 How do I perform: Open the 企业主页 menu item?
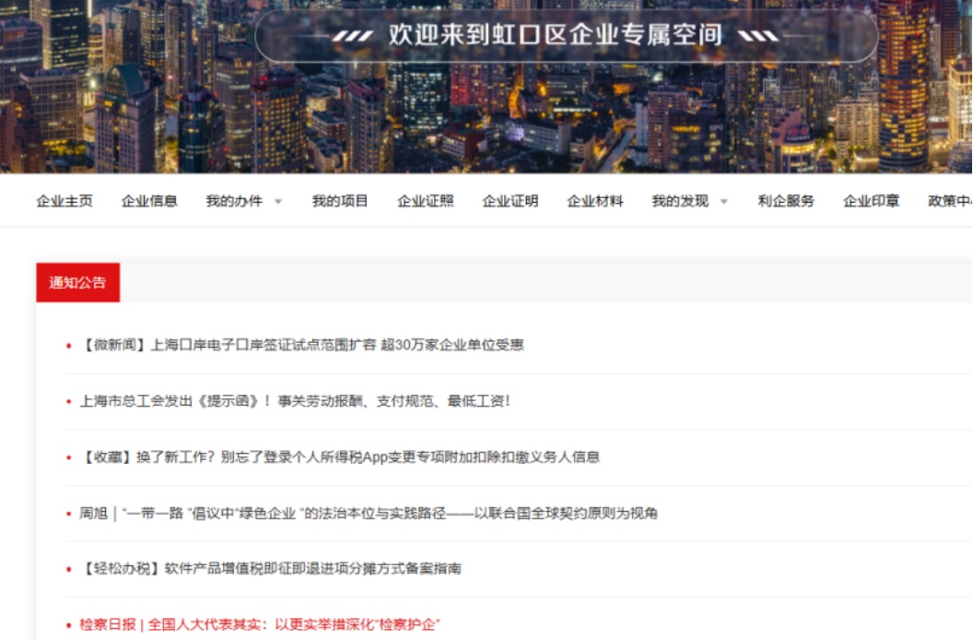[x=64, y=201]
